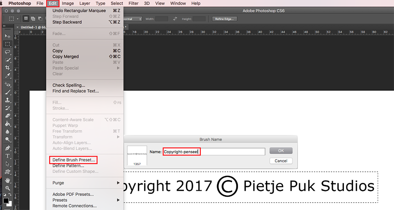Confirm brush name with OK button
Image resolution: width=394 pixels, height=210 pixels.
(281, 151)
